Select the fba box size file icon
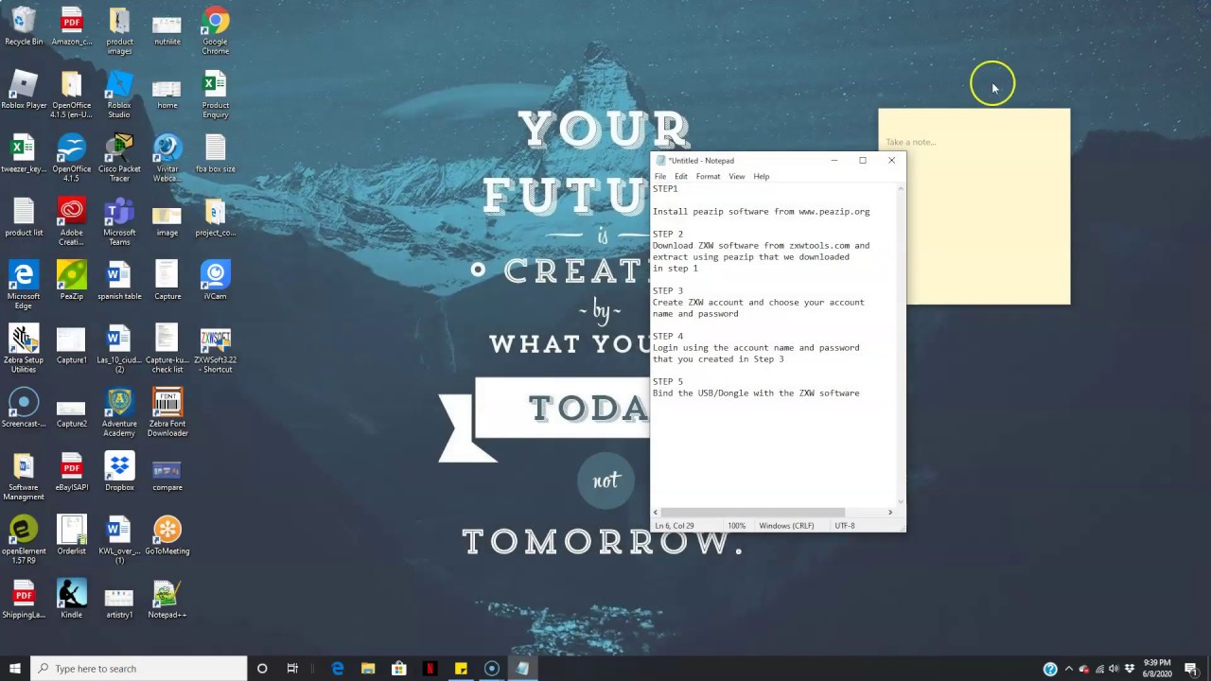 [215, 153]
